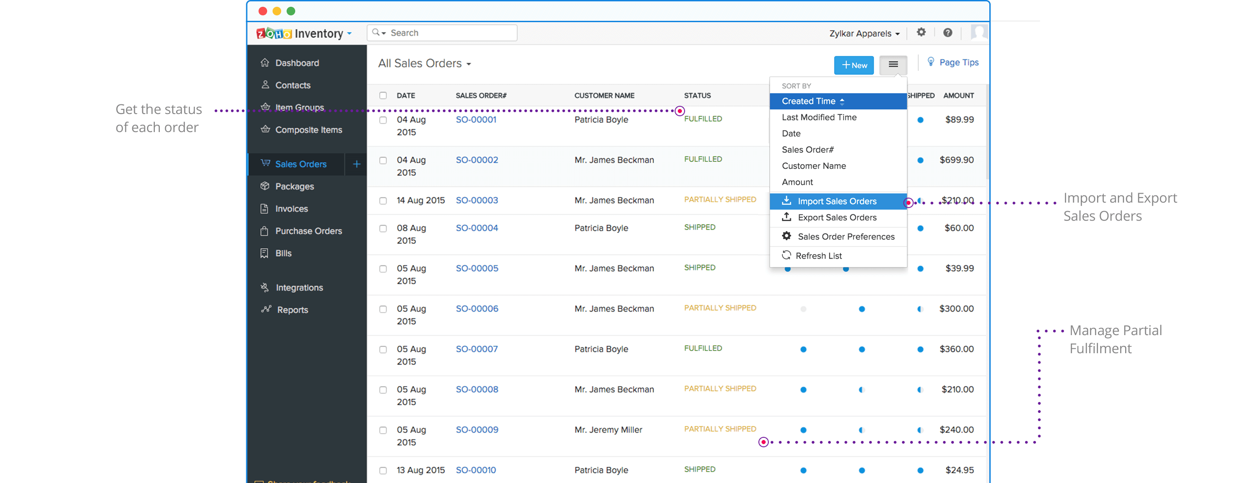Tick the checkbox next to SO-00009

pos(383,430)
